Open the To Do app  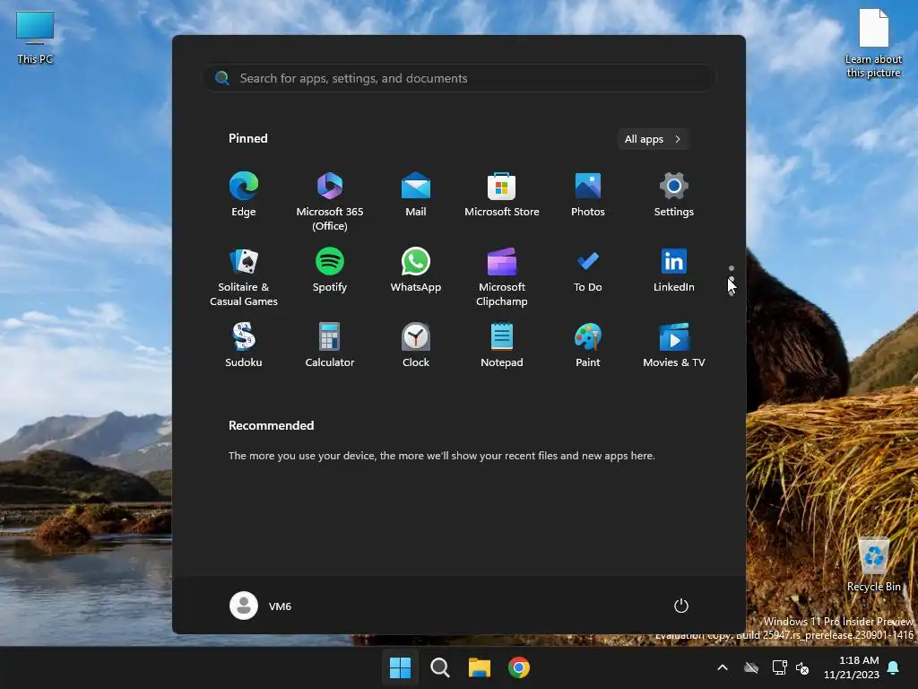pyautogui.click(x=588, y=270)
